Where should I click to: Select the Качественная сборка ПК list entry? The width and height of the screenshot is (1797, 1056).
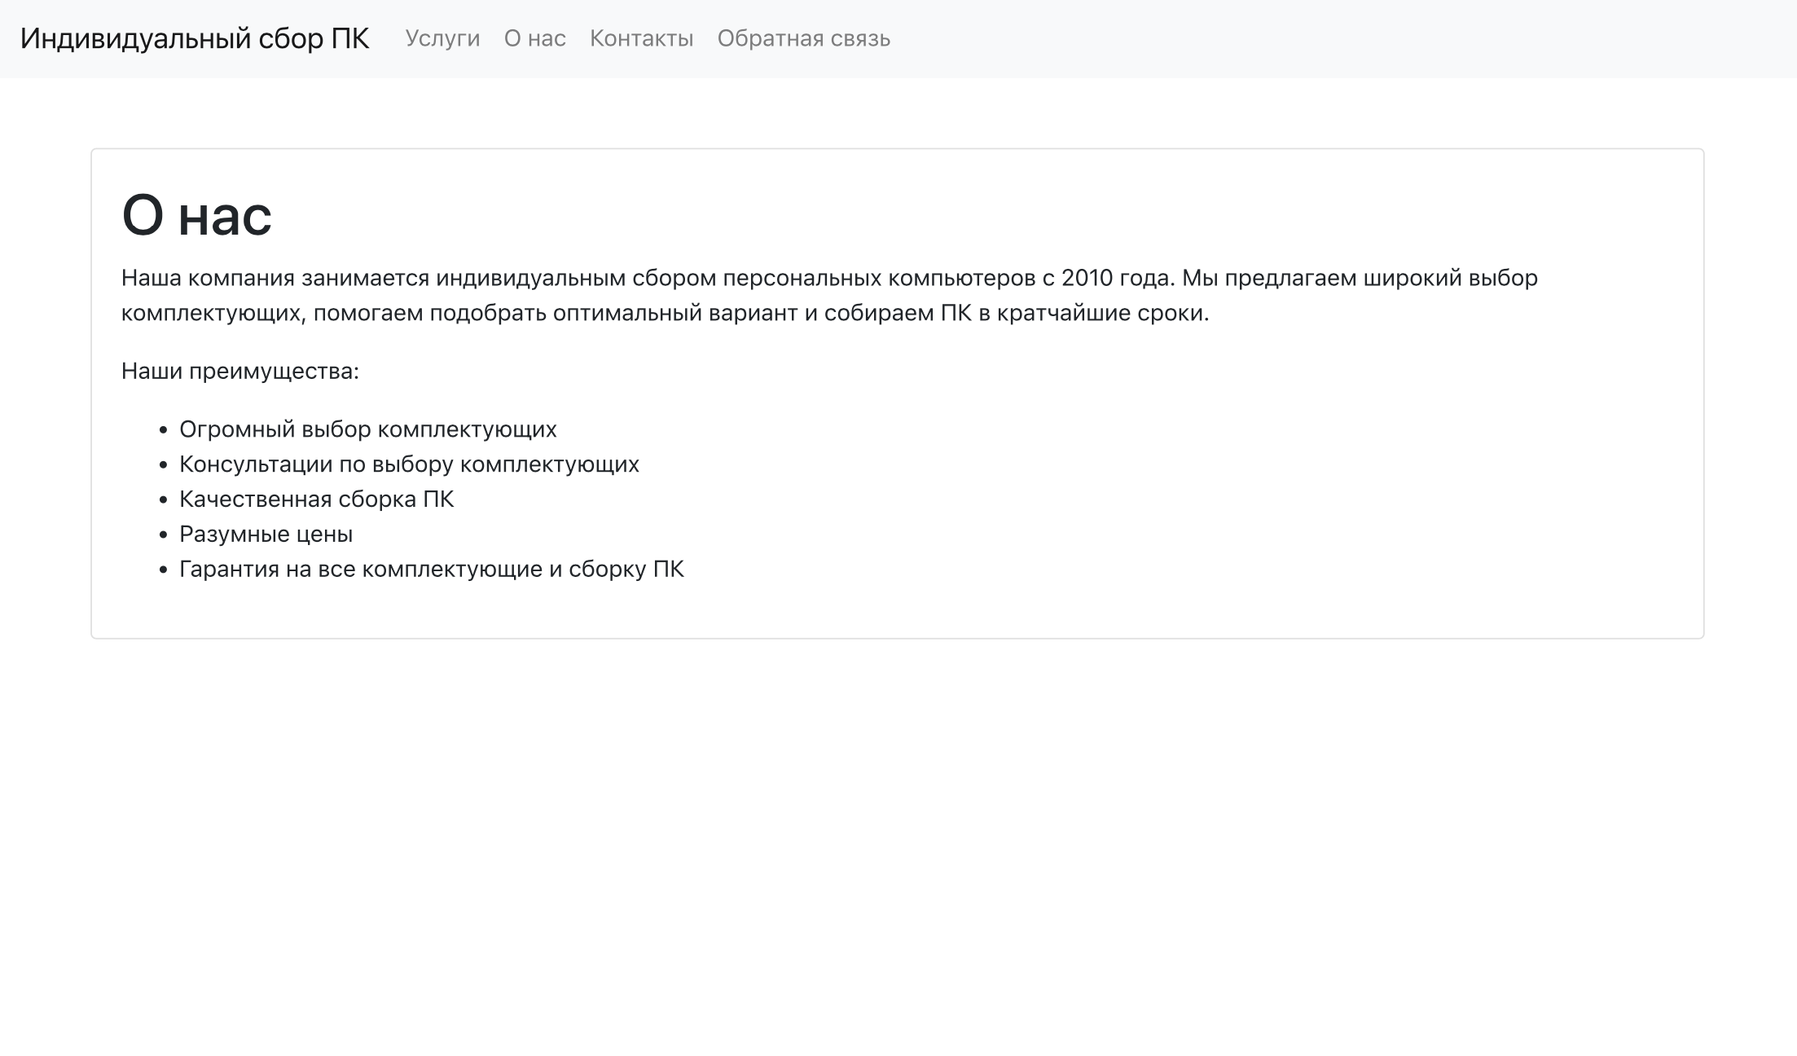(x=318, y=499)
